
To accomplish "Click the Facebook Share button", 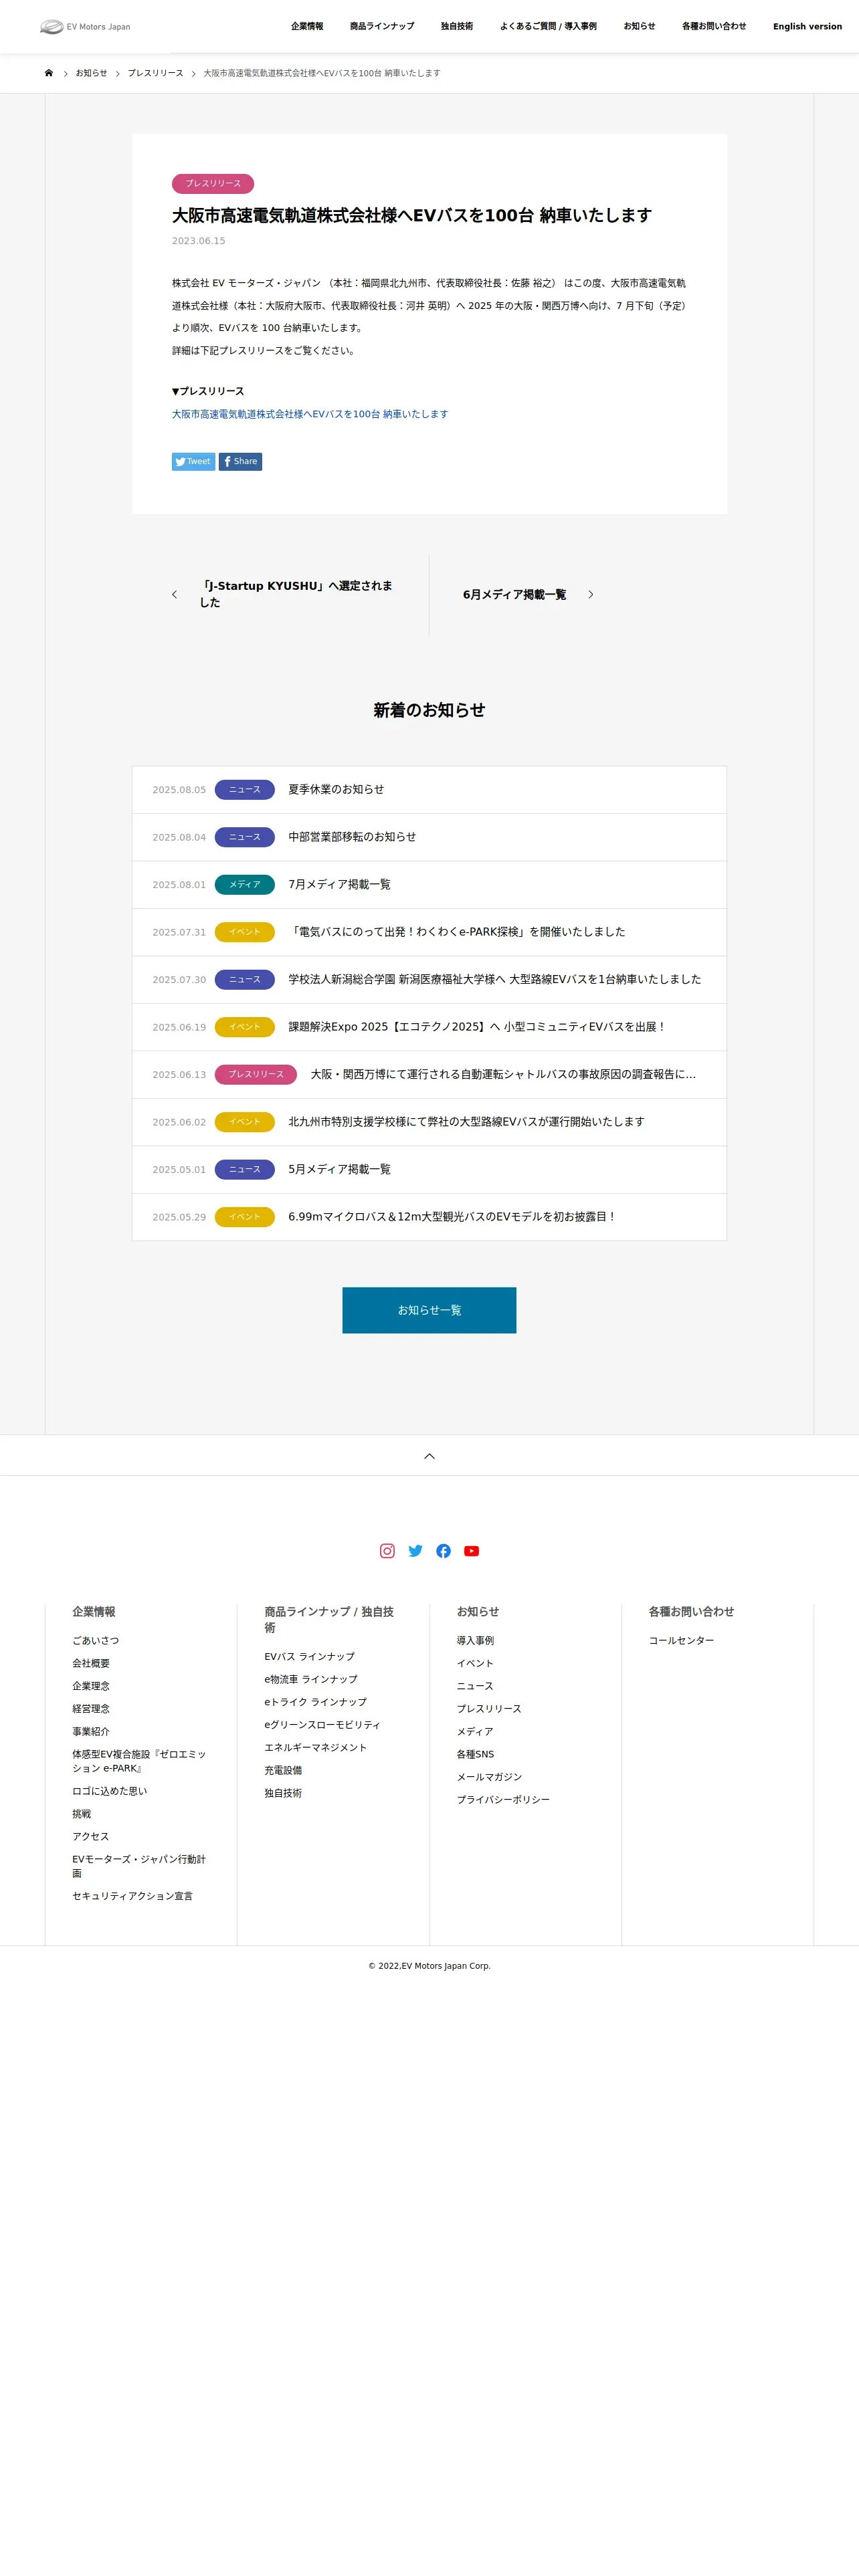I will (x=240, y=461).
